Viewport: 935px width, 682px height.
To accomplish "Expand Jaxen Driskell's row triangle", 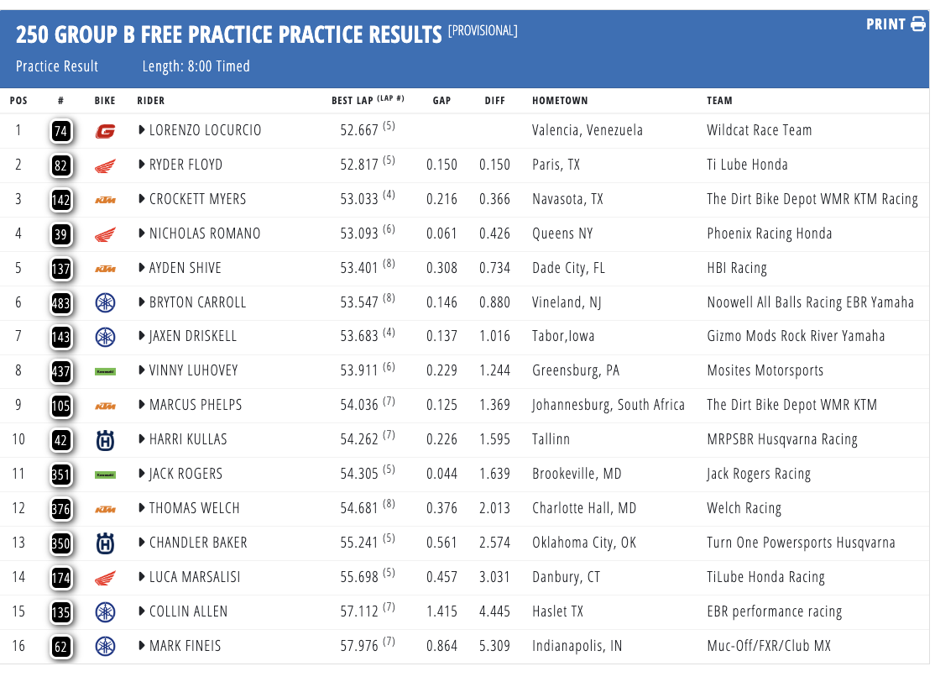I will tap(142, 337).
